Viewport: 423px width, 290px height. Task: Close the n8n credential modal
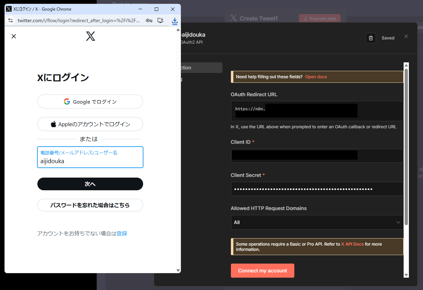[x=406, y=36]
